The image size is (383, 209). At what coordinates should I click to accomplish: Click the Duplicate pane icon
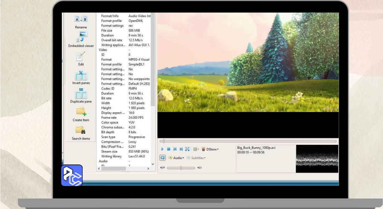click(81, 94)
